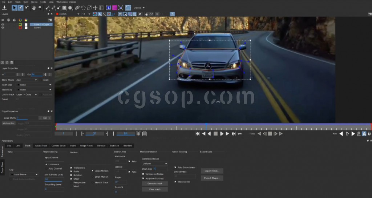Open the Classic workspace dropdown
The image size is (372, 198).
[139, 8]
